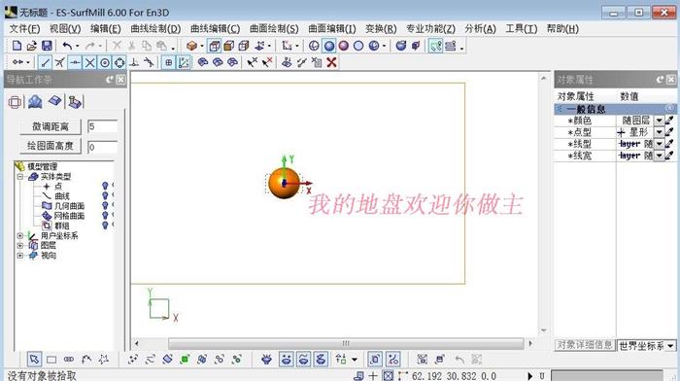Viewport: 680px width, 381px height.
Task: Click the horizontal scrollbar thumb under the canvas
Action: pos(346,344)
